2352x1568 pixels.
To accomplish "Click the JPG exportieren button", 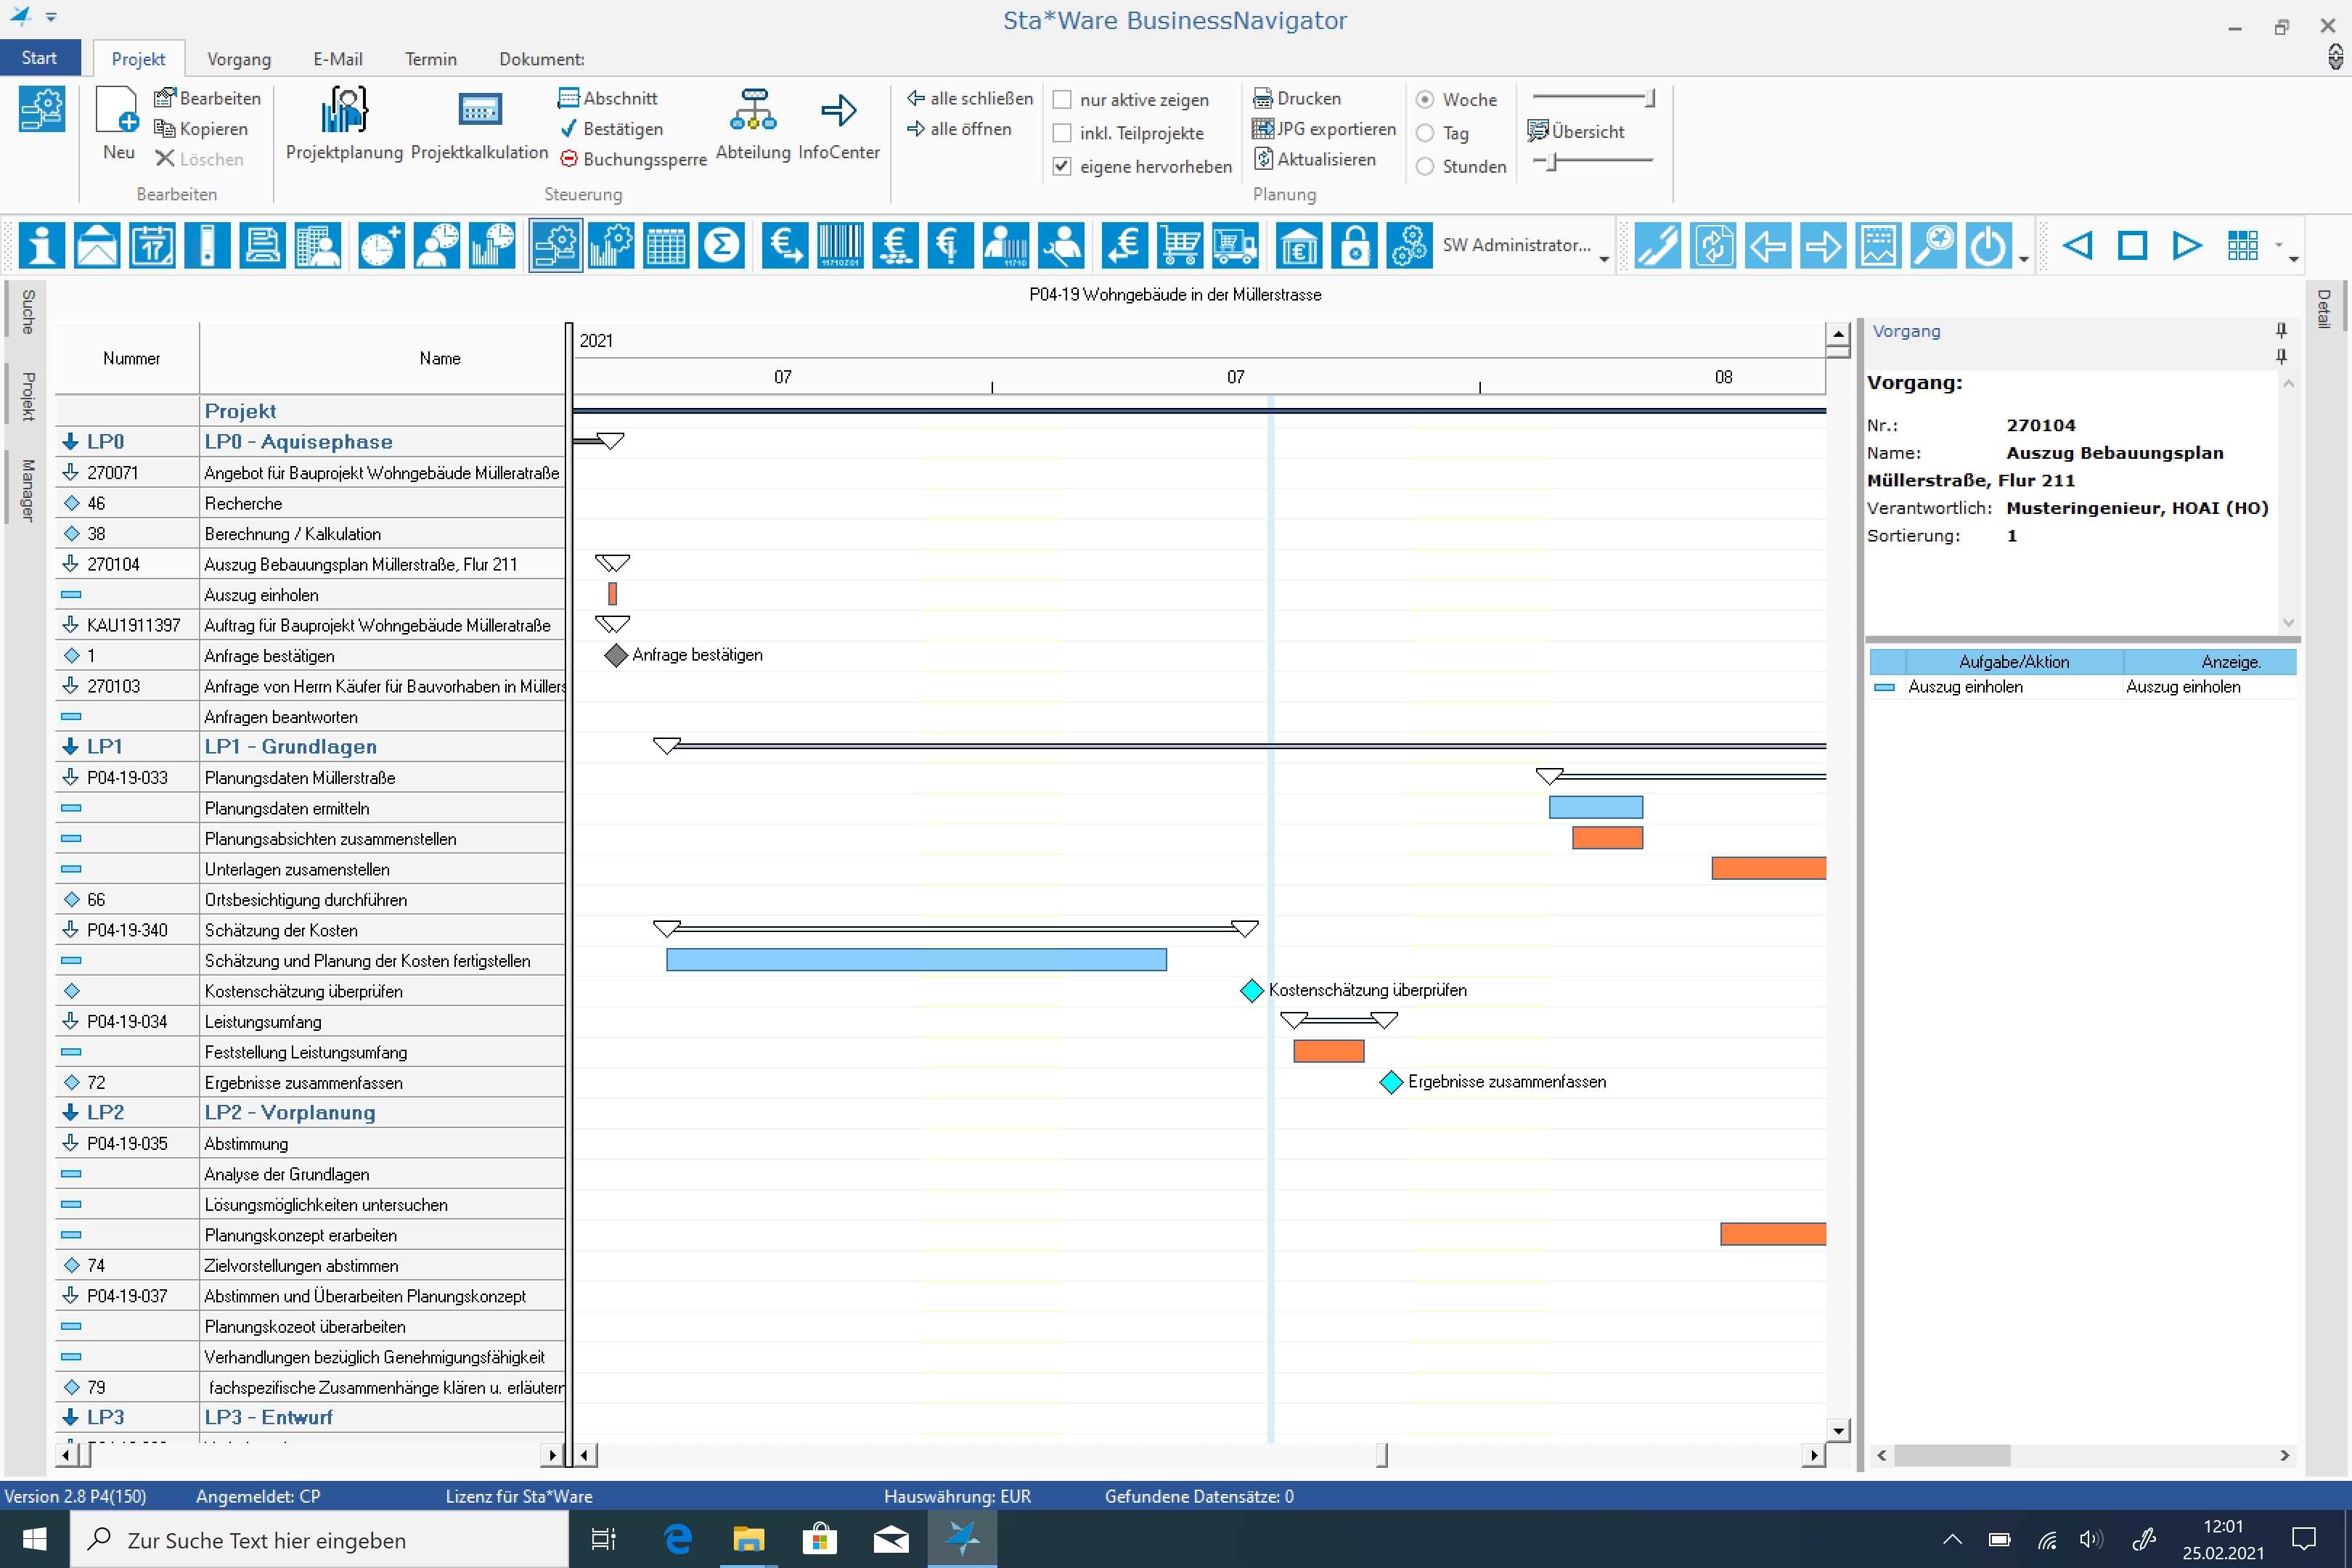I will click(x=1324, y=129).
